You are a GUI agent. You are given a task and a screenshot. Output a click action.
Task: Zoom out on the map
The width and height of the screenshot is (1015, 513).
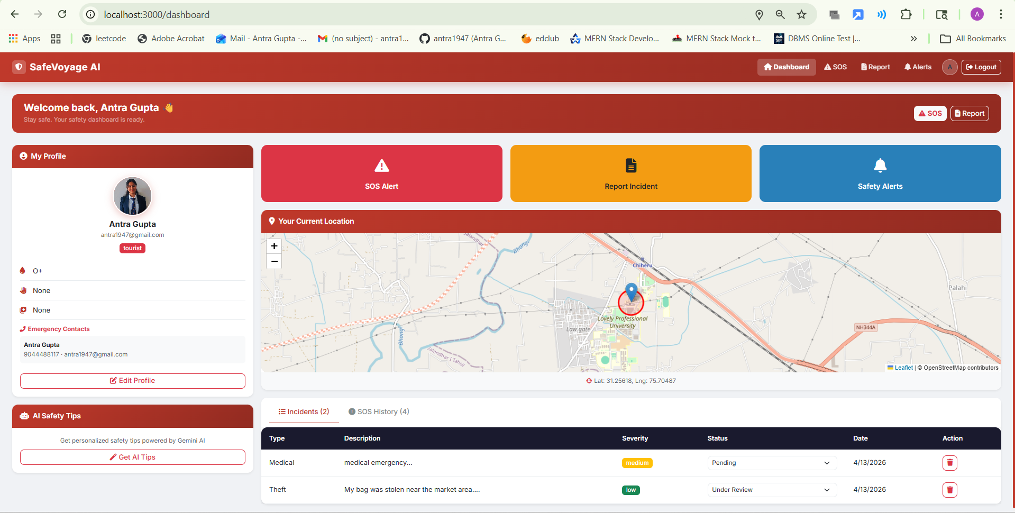pyautogui.click(x=274, y=261)
